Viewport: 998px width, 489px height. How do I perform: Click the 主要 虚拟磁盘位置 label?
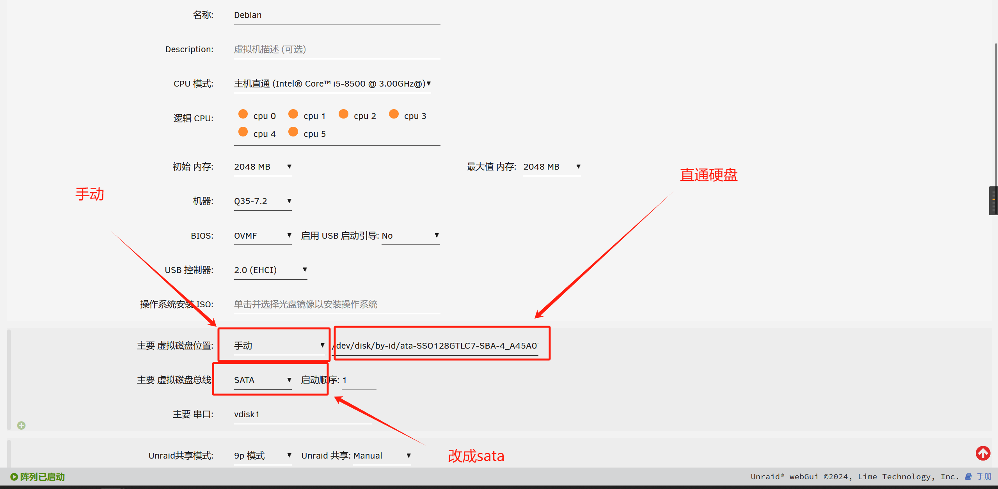tap(175, 346)
